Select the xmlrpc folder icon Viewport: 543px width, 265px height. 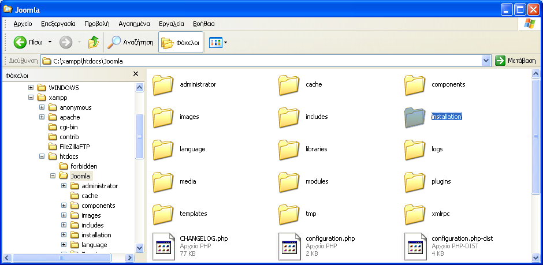(x=415, y=215)
